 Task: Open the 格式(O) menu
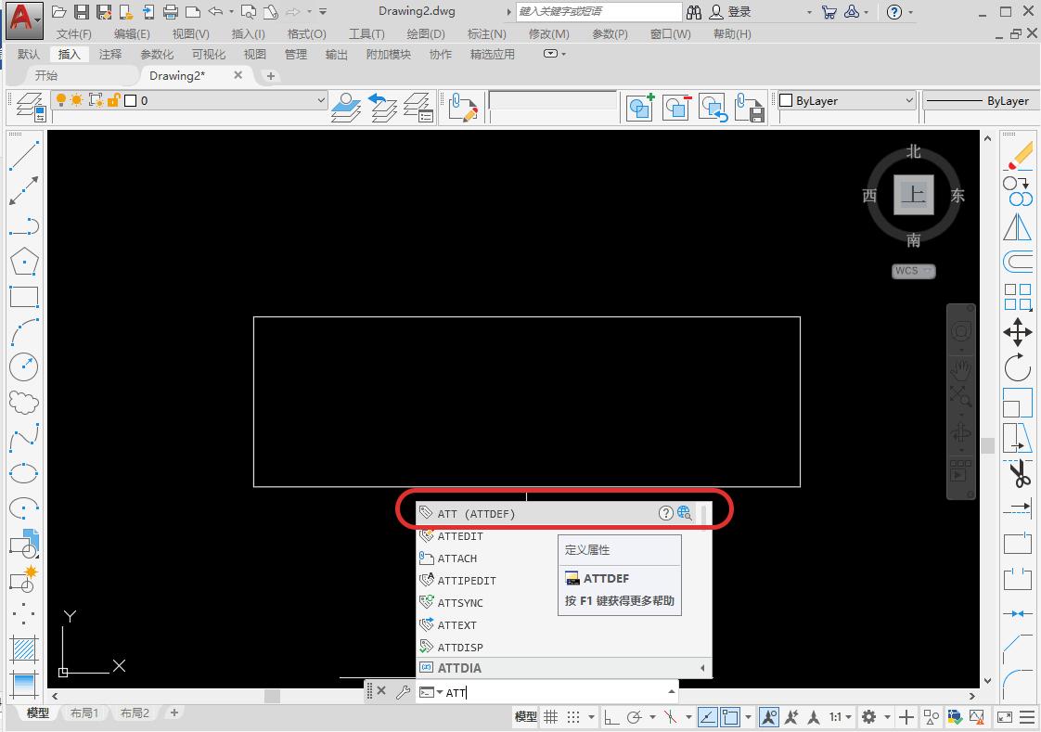(x=306, y=33)
